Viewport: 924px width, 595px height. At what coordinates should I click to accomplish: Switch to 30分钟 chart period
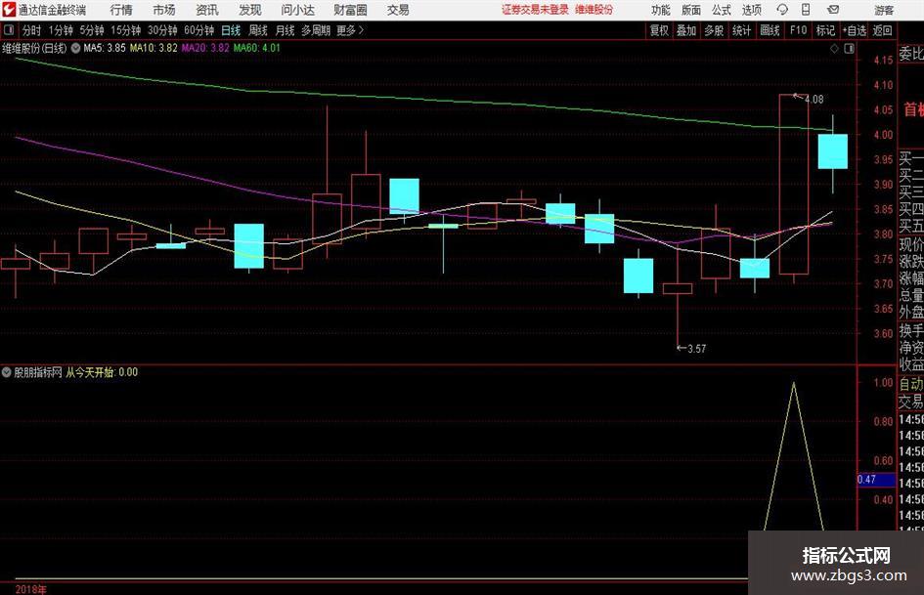tap(162, 30)
